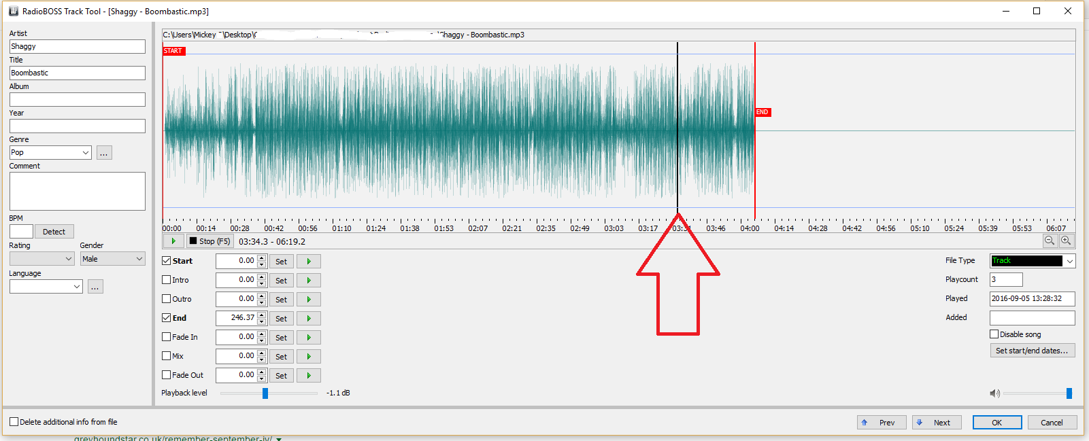The image size is (1089, 441).
Task: Click the empty Added date field
Action: pos(1033,317)
